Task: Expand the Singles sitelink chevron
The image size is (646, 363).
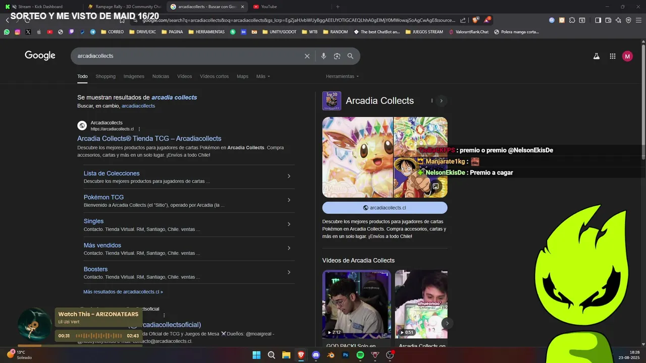Action: [289, 224]
